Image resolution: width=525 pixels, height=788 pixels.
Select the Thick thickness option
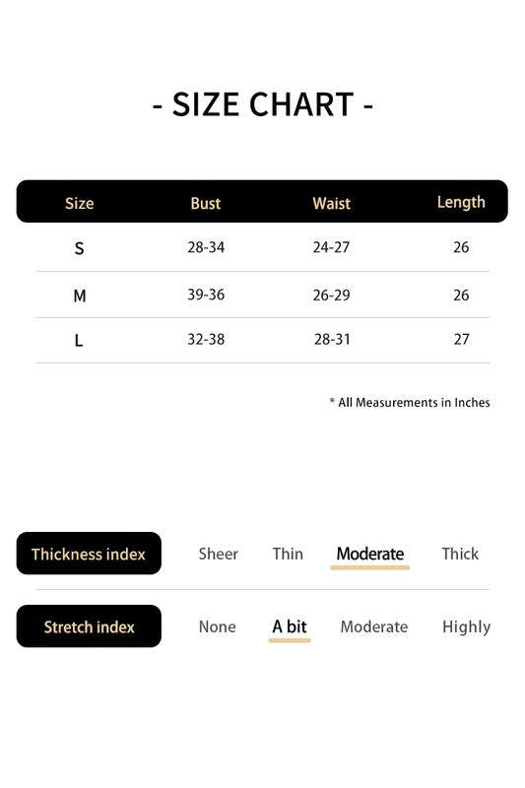[x=460, y=554]
